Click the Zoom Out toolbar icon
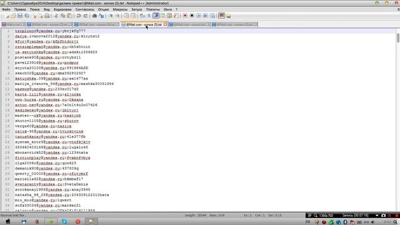 pyautogui.click(x=117, y=16)
